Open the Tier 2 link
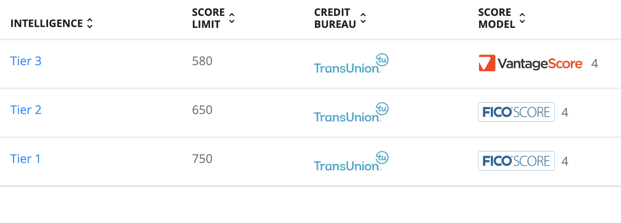This screenshot has height=223, width=621. (26, 110)
